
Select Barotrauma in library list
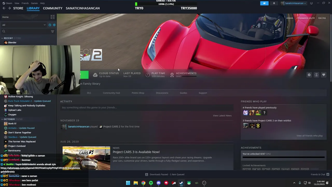click(x=14, y=151)
